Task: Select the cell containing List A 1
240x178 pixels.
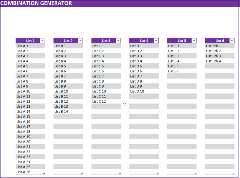Action: pos(30,46)
